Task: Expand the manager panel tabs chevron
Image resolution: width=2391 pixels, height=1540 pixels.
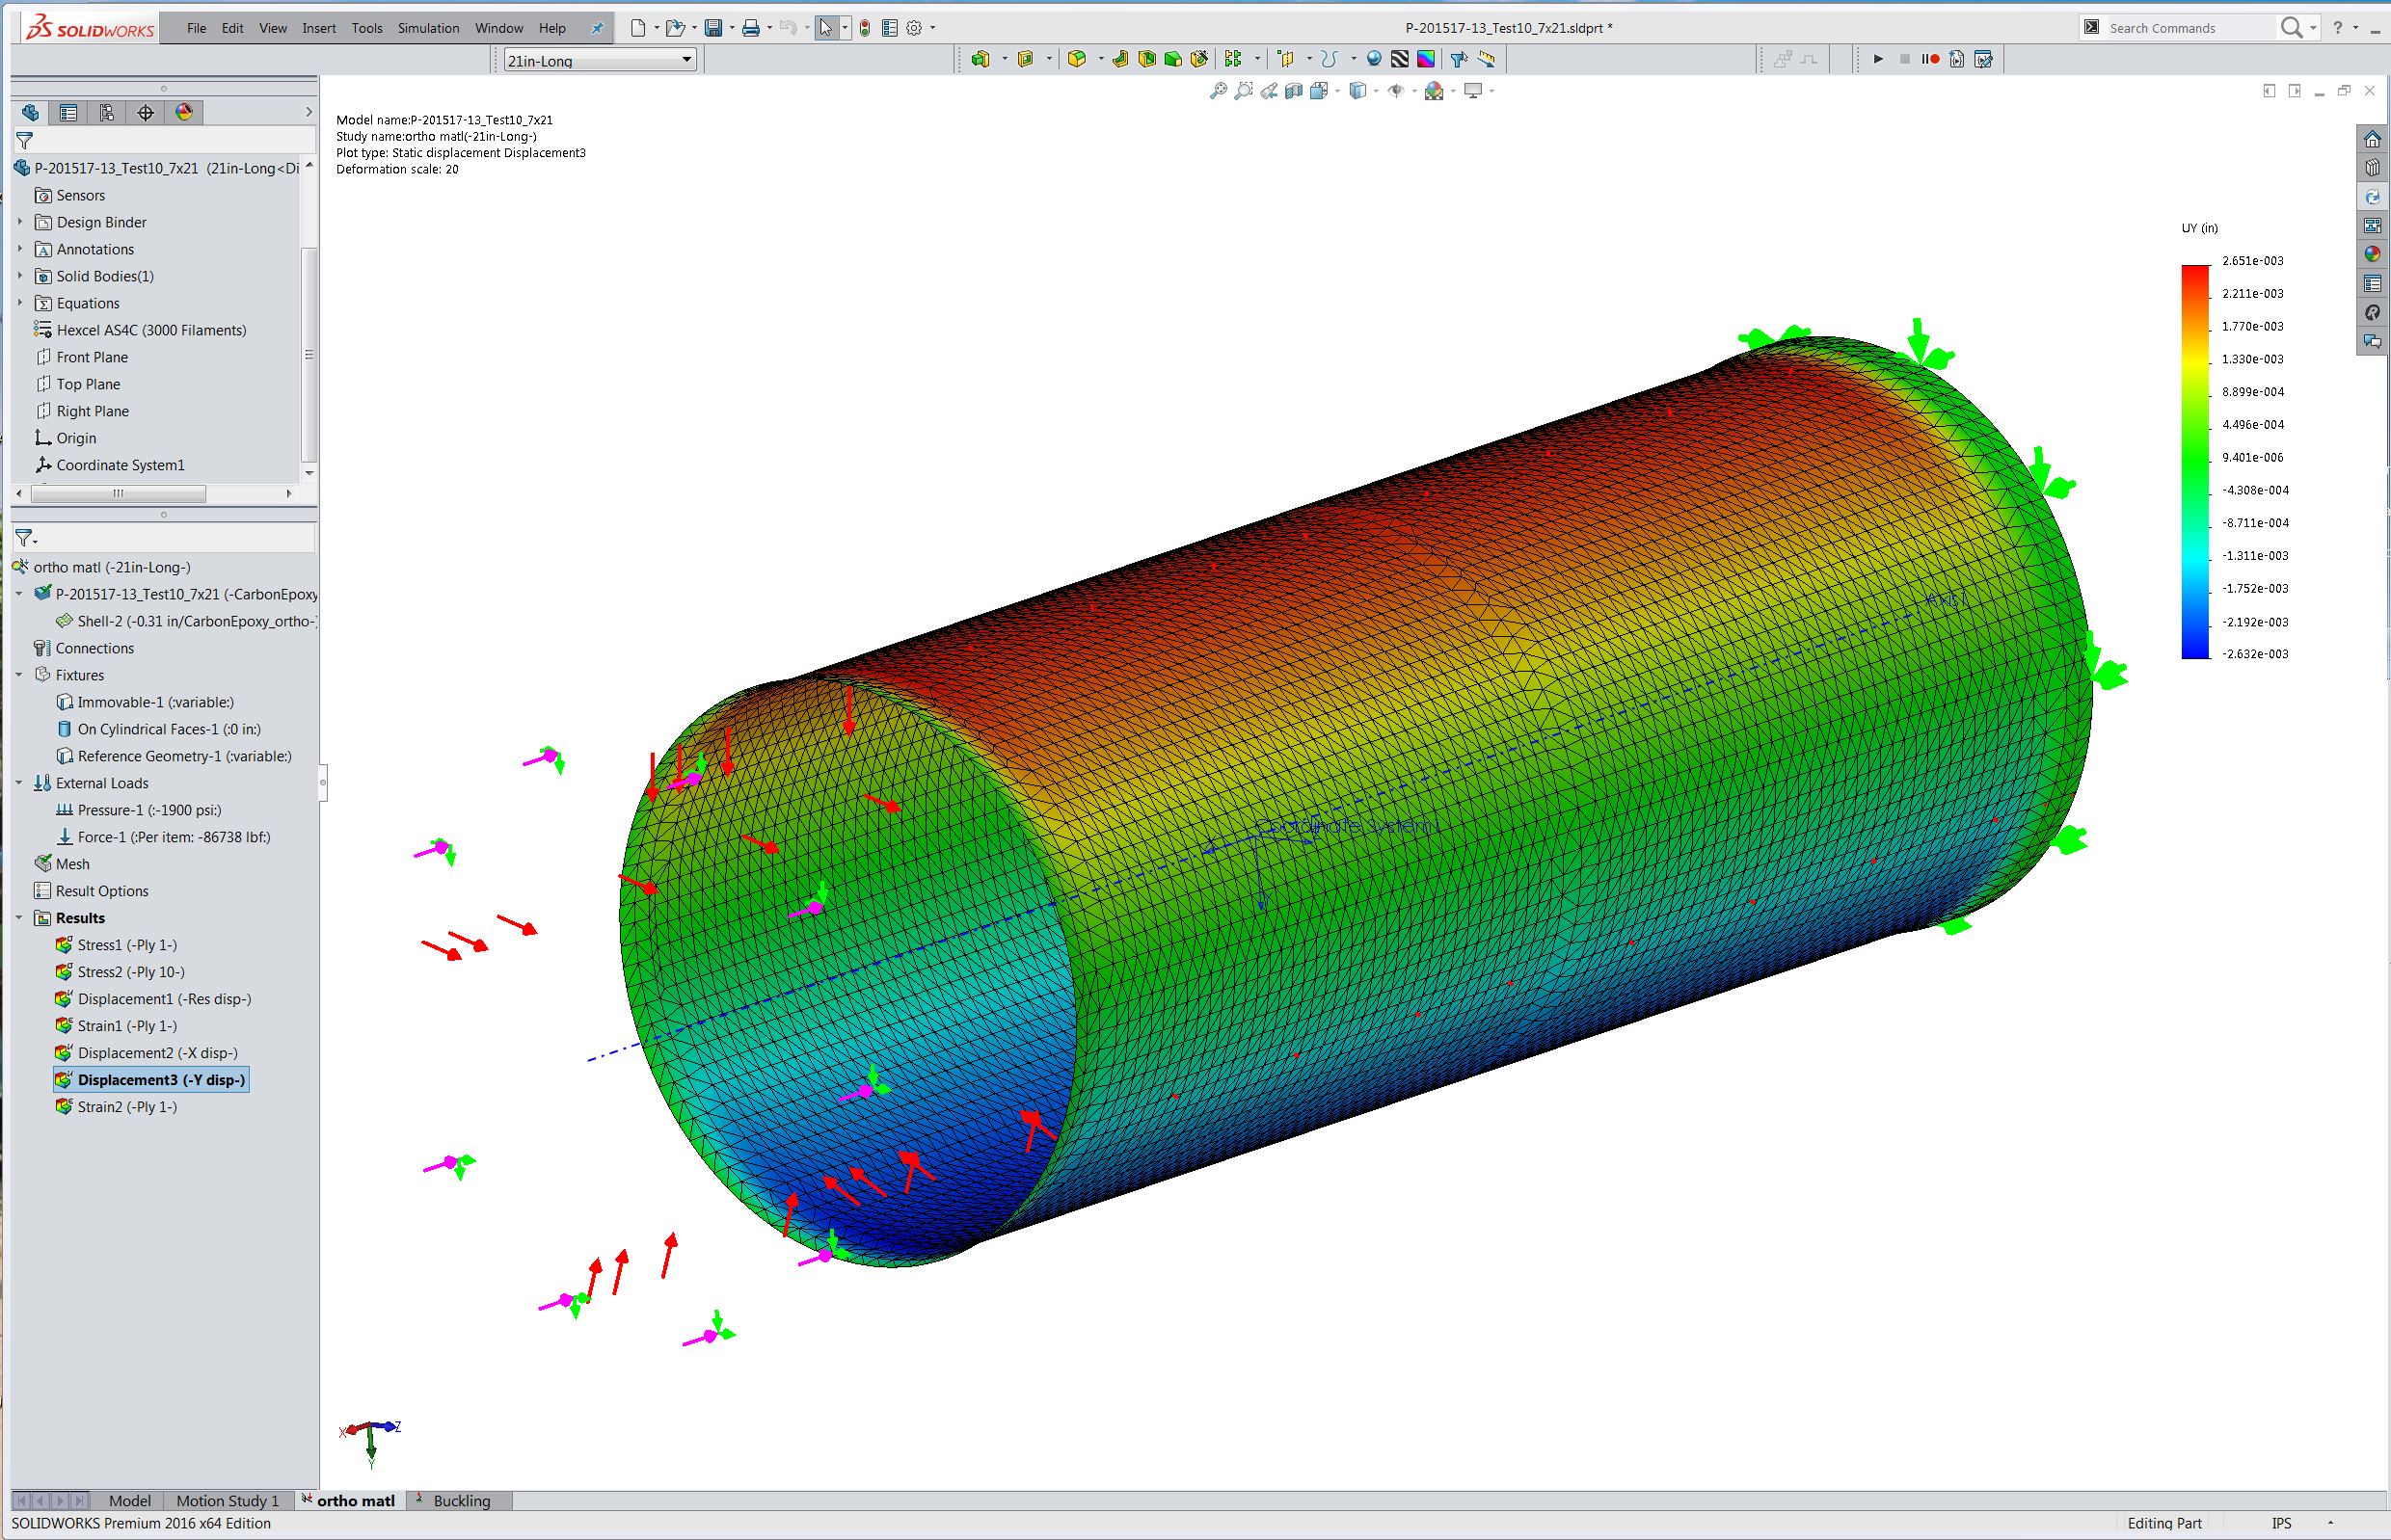Action: click(309, 112)
